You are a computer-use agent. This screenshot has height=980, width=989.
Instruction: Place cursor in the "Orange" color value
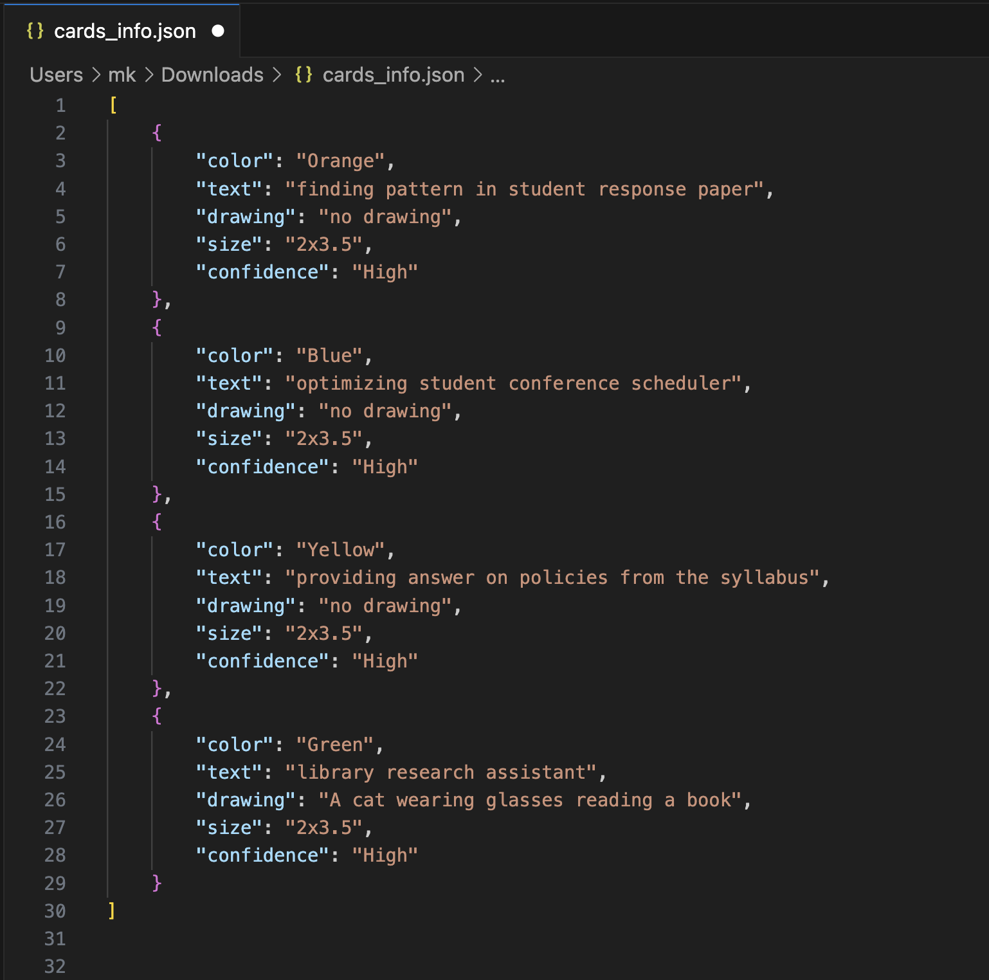point(340,161)
